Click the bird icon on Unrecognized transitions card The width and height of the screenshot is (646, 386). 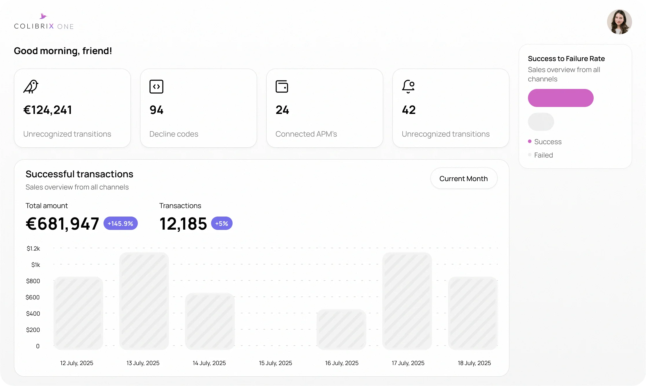click(x=31, y=86)
